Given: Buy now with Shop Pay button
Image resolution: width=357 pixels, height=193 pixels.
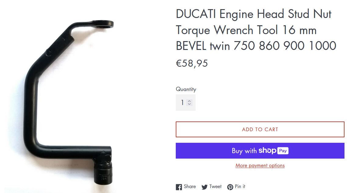Looking at the screenshot, I should (x=260, y=151).
